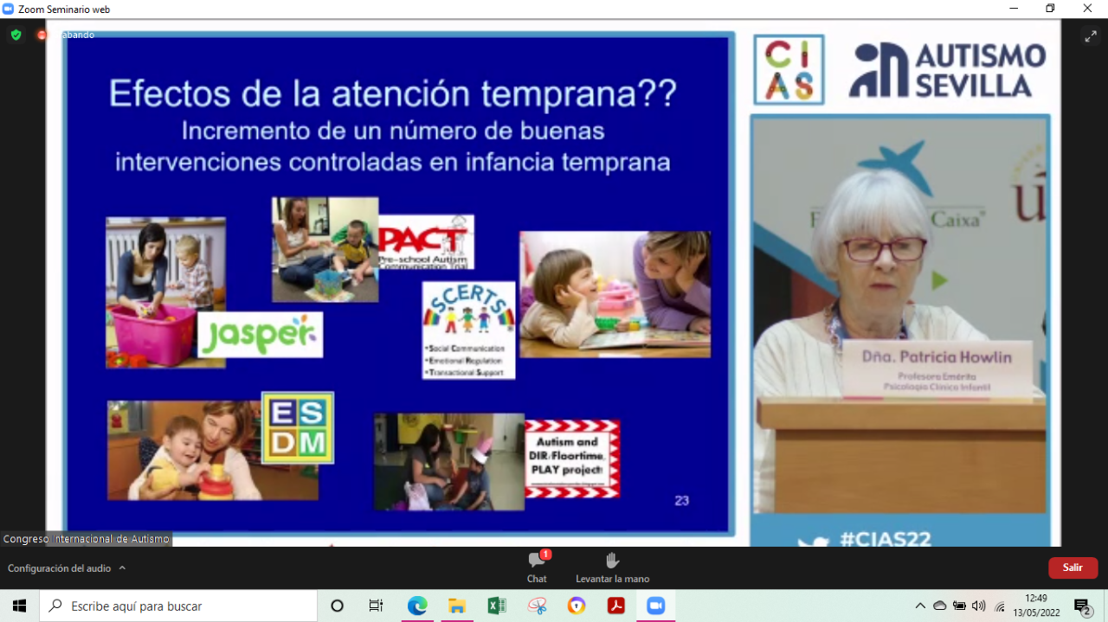Click photo of girl and mother reading a book
This screenshot has width=1108, height=622.
click(x=615, y=294)
